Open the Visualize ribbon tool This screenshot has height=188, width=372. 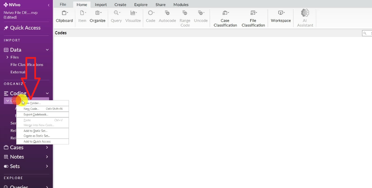(133, 17)
